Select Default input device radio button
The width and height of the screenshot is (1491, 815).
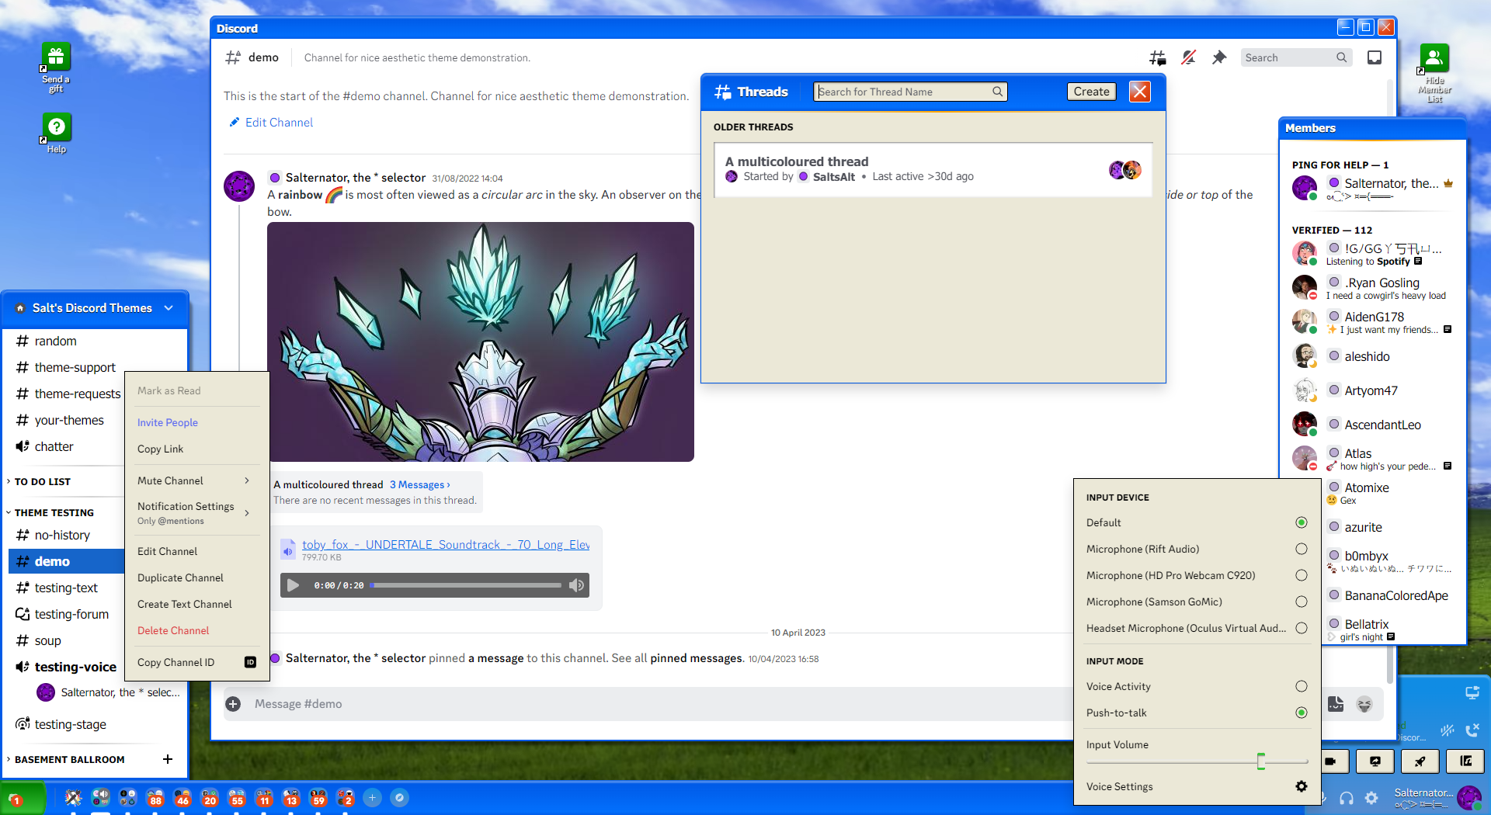pyautogui.click(x=1302, y=522)
